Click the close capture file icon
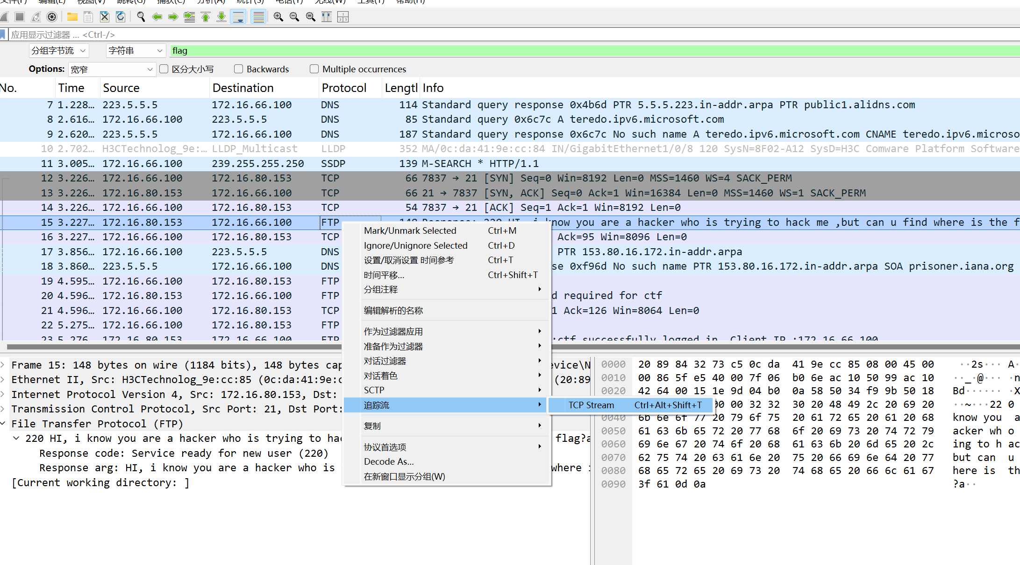 pyautogui.click(x=105, y=17)
